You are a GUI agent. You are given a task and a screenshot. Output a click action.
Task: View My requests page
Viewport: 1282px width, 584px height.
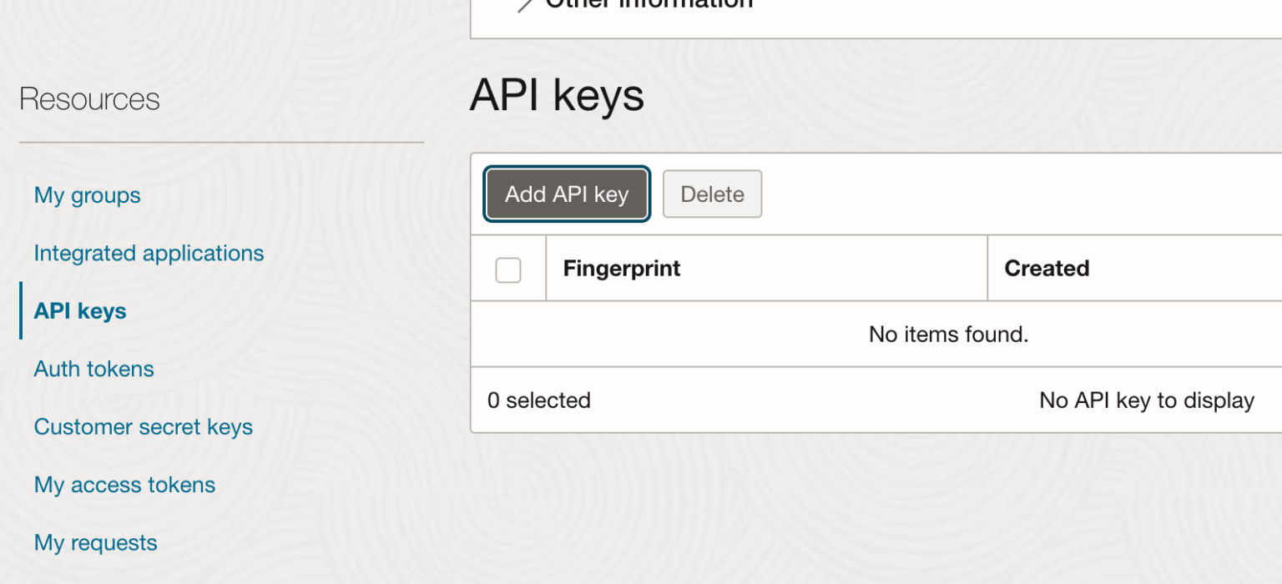pos(95,543)
